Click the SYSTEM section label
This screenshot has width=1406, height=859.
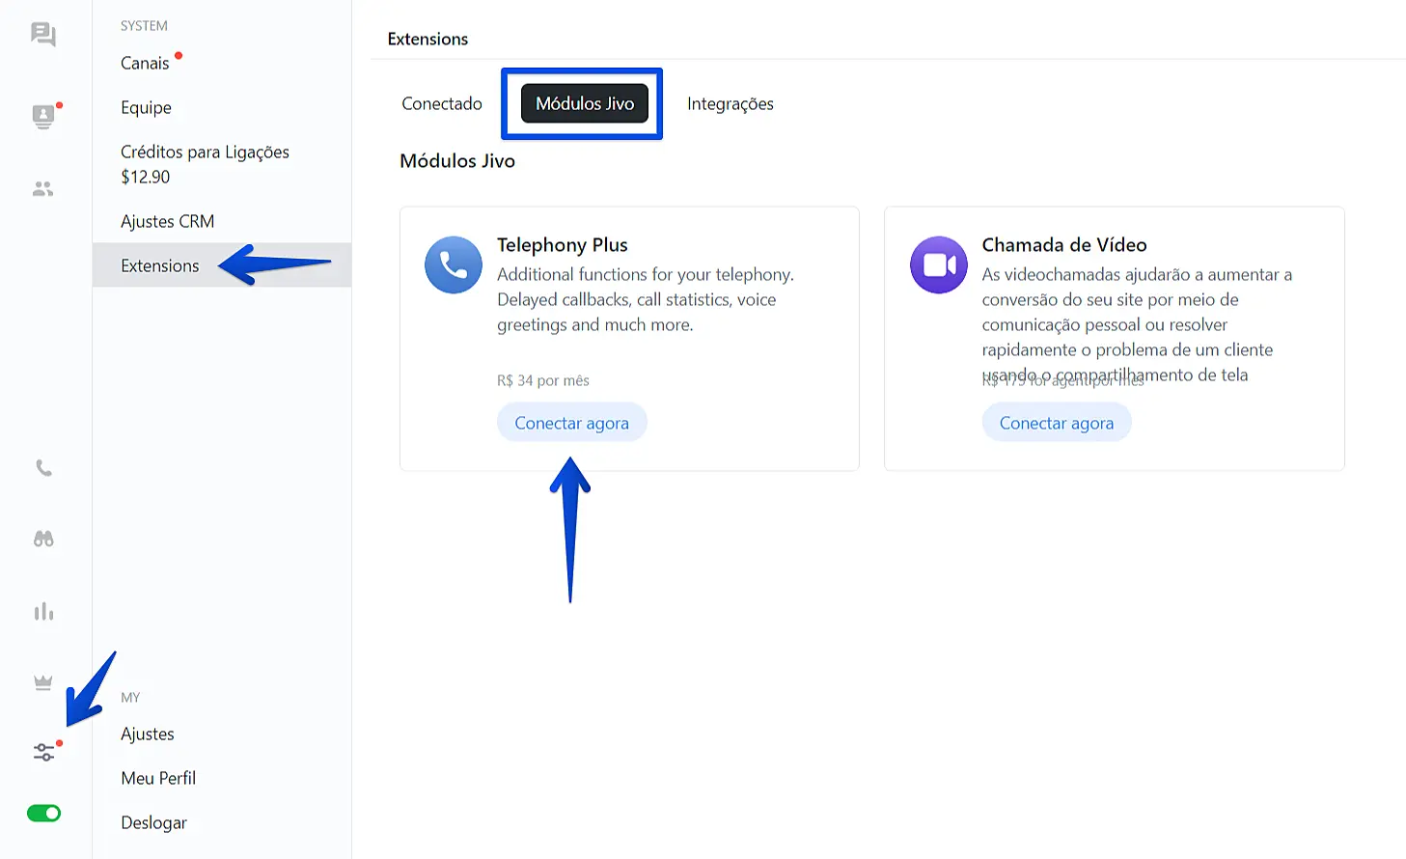pyautogui.click(x=144, y=26)
